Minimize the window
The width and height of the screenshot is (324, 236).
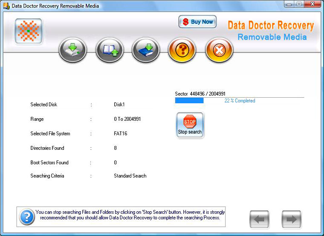289,4
